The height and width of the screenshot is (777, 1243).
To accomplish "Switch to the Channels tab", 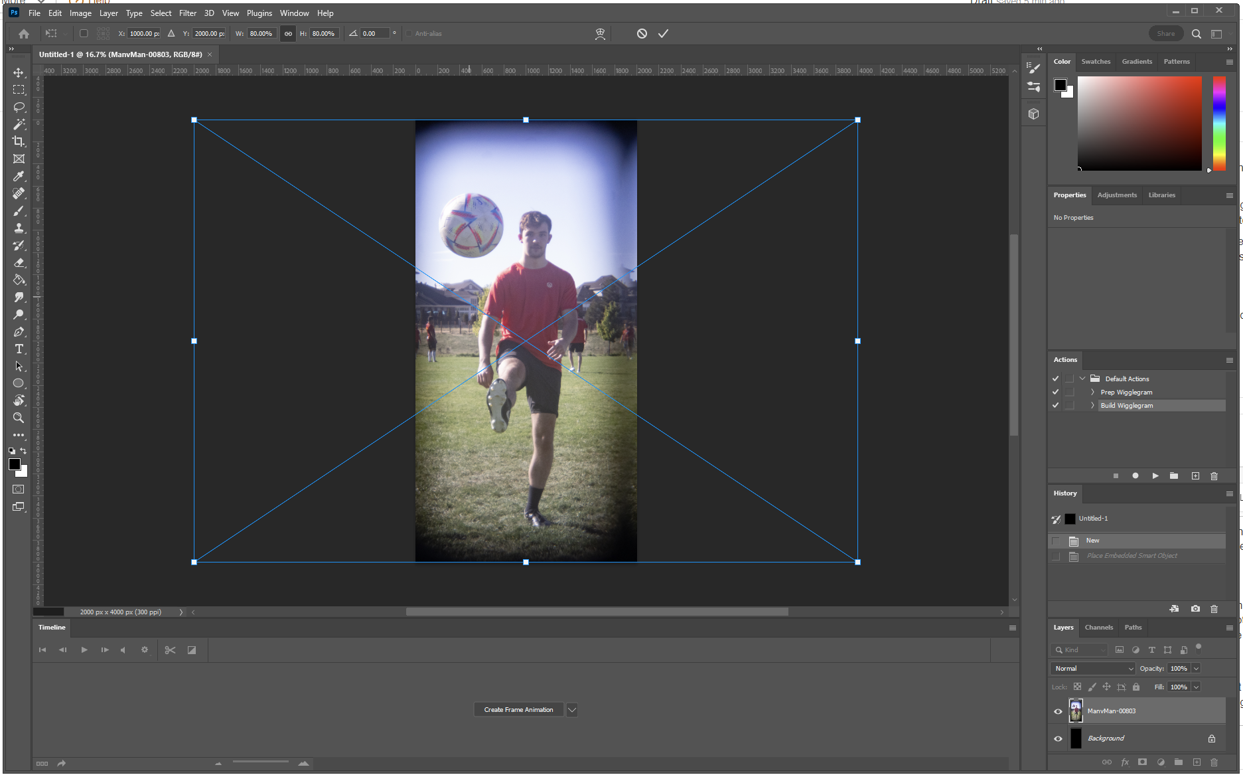I will 1099,628.
